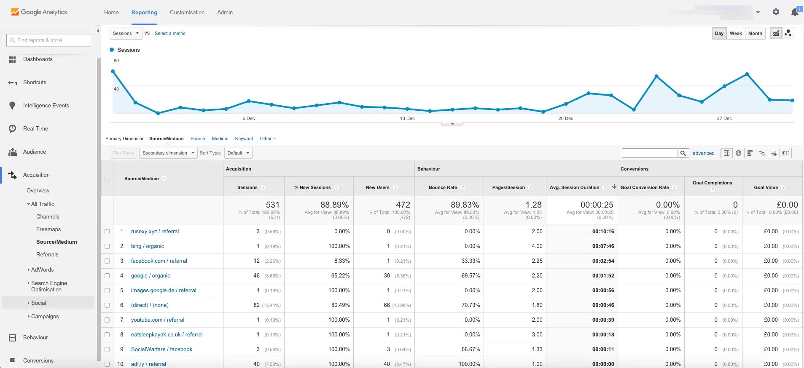The height and width of the screenshot is (368, 804).
Task: Open the Sessions metric dropdown
Action: click(126, 33)
